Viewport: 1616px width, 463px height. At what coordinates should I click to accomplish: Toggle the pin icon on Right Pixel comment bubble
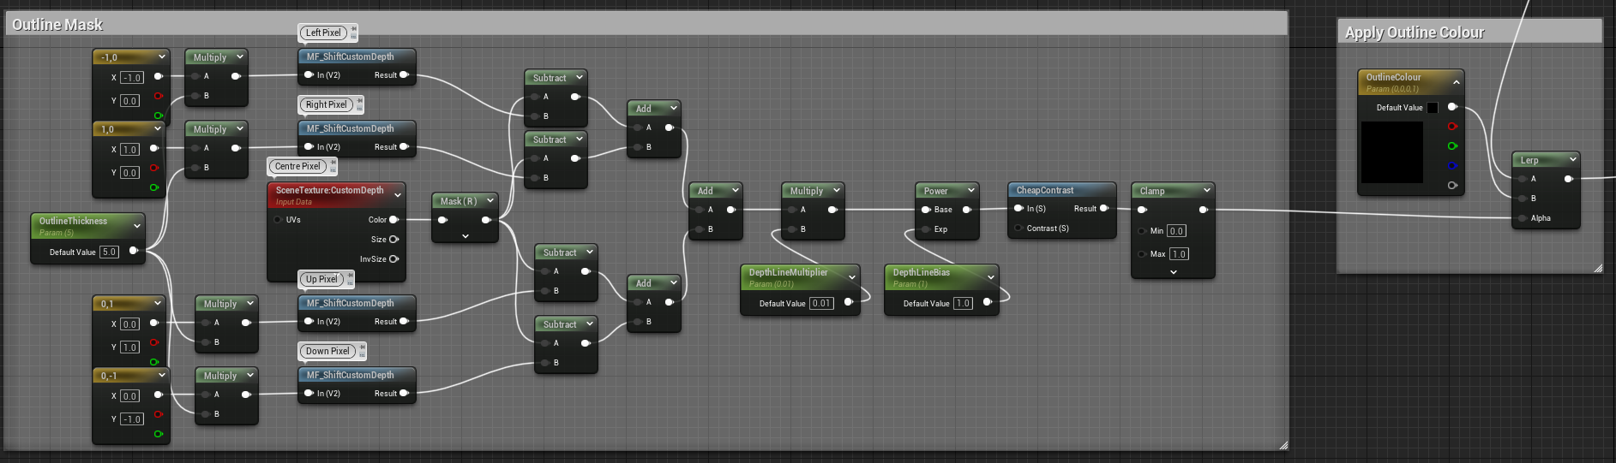pos(360,101)
